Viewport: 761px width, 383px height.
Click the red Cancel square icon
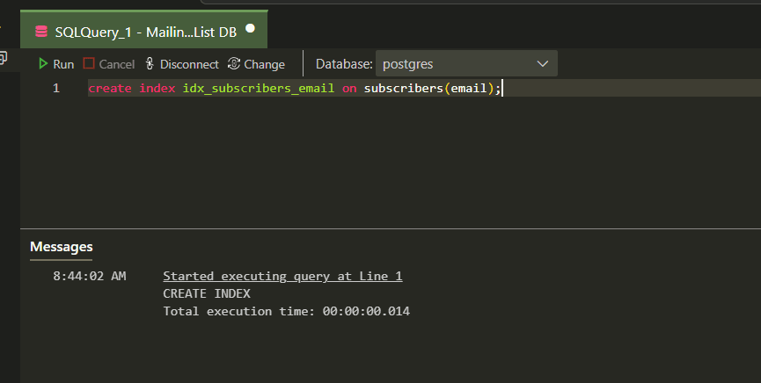tap(88, 63)
